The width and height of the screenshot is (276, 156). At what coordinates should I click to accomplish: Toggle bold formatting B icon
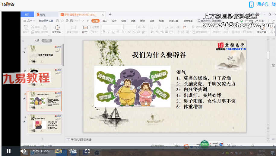104,32
